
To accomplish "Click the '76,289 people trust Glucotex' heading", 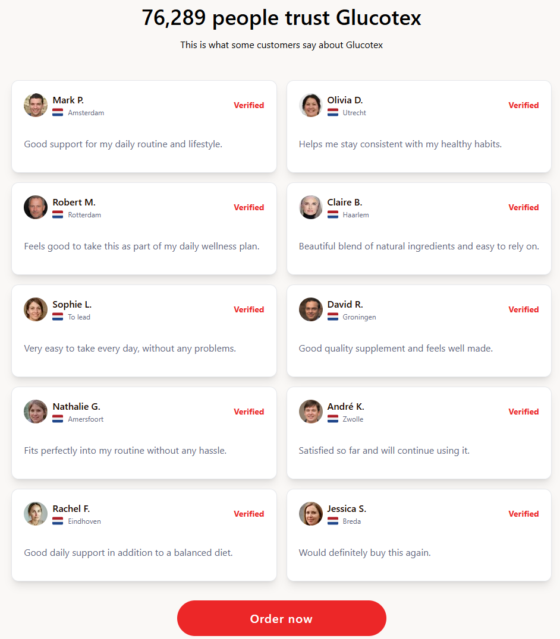I will (281, 18).
